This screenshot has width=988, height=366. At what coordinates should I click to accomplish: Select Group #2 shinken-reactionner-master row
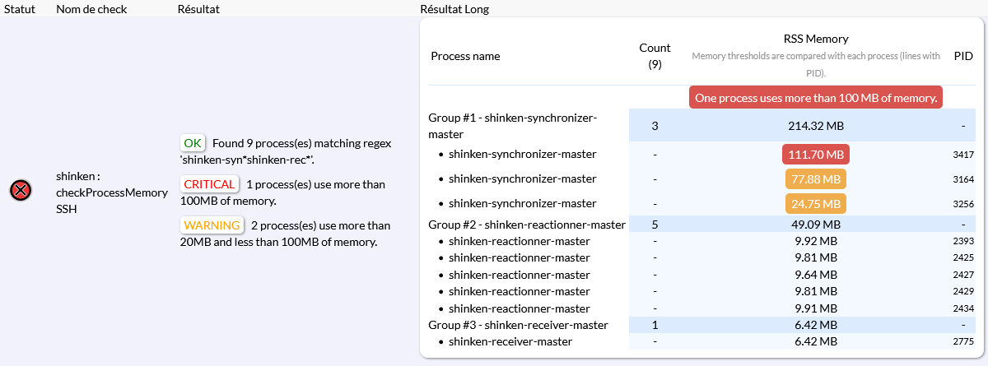pyautogui.click(x=527, y=225)
